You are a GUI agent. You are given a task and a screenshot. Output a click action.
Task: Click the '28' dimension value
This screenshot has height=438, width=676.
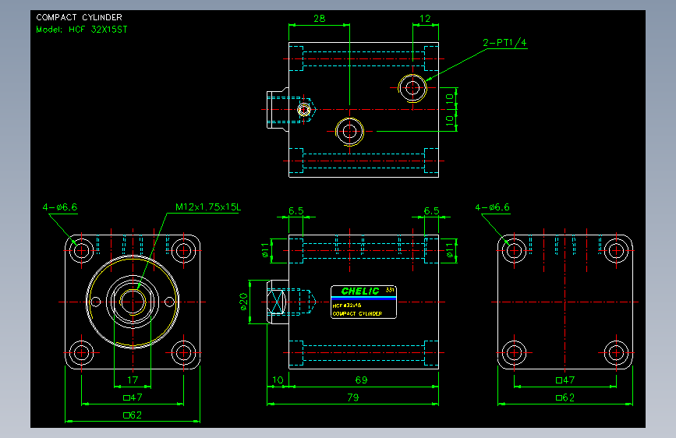tap(319, 19)
